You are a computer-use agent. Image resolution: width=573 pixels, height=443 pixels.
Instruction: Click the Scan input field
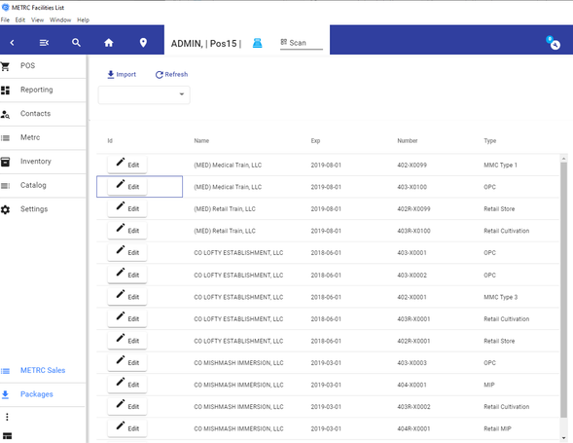pyautogui.click(x=302, y=43)
